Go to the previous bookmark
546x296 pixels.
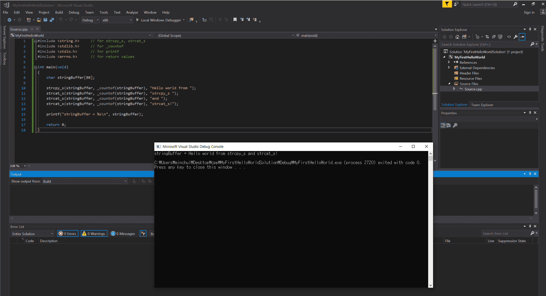tap(242, 20)
